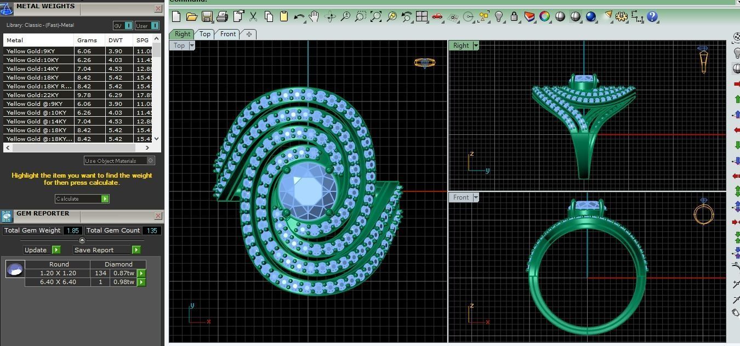Expand the 1.20 X 1.20 gem row arrow

tap(141, 273)
